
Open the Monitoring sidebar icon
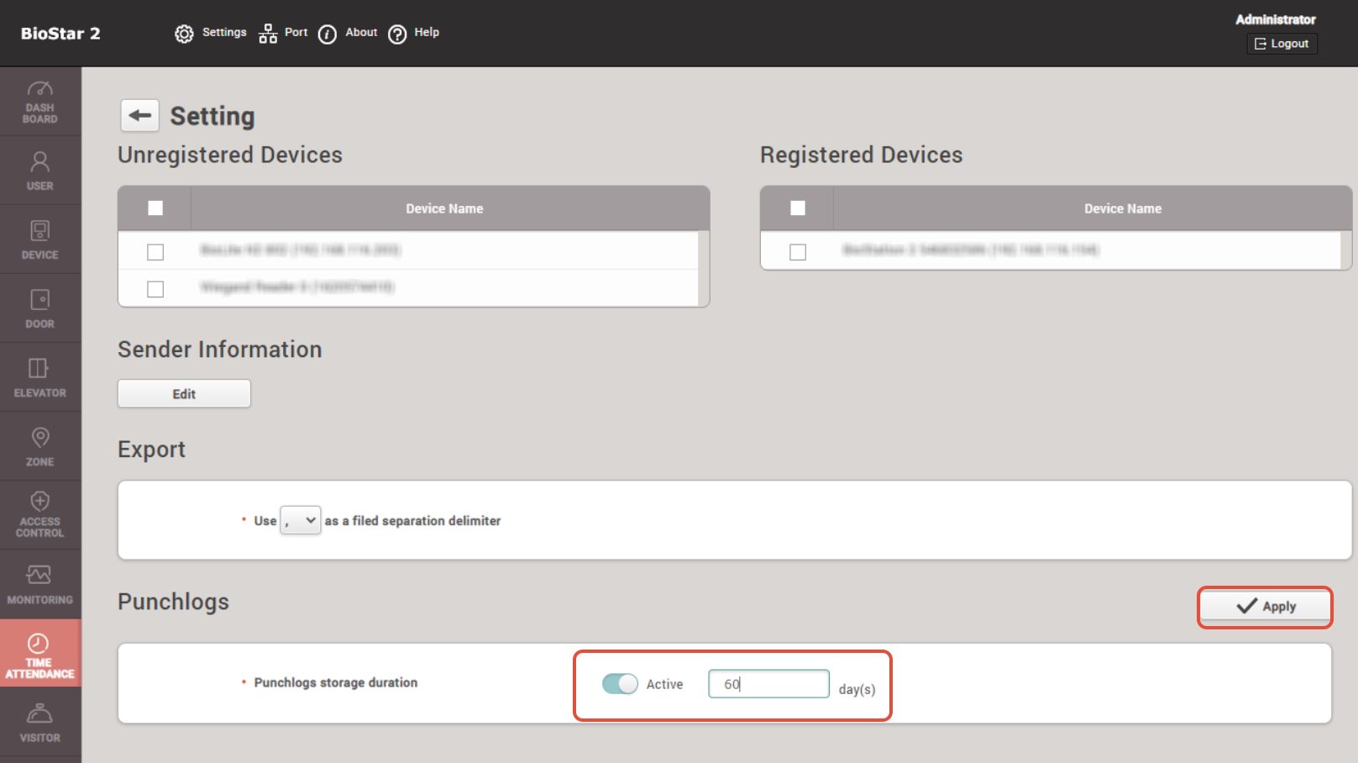point(39,584)
